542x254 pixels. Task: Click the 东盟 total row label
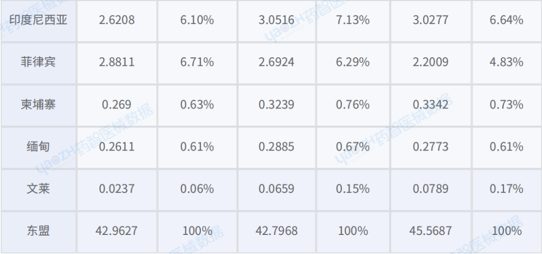click(38, 231)
